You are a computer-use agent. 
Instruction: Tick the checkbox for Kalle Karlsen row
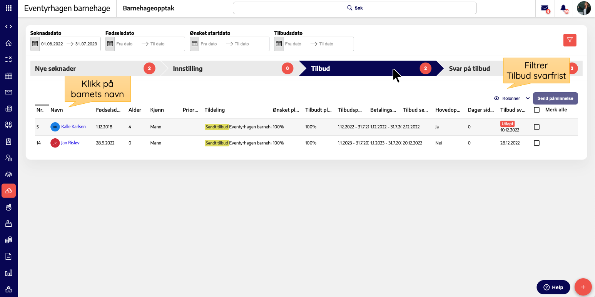point(537,127)
